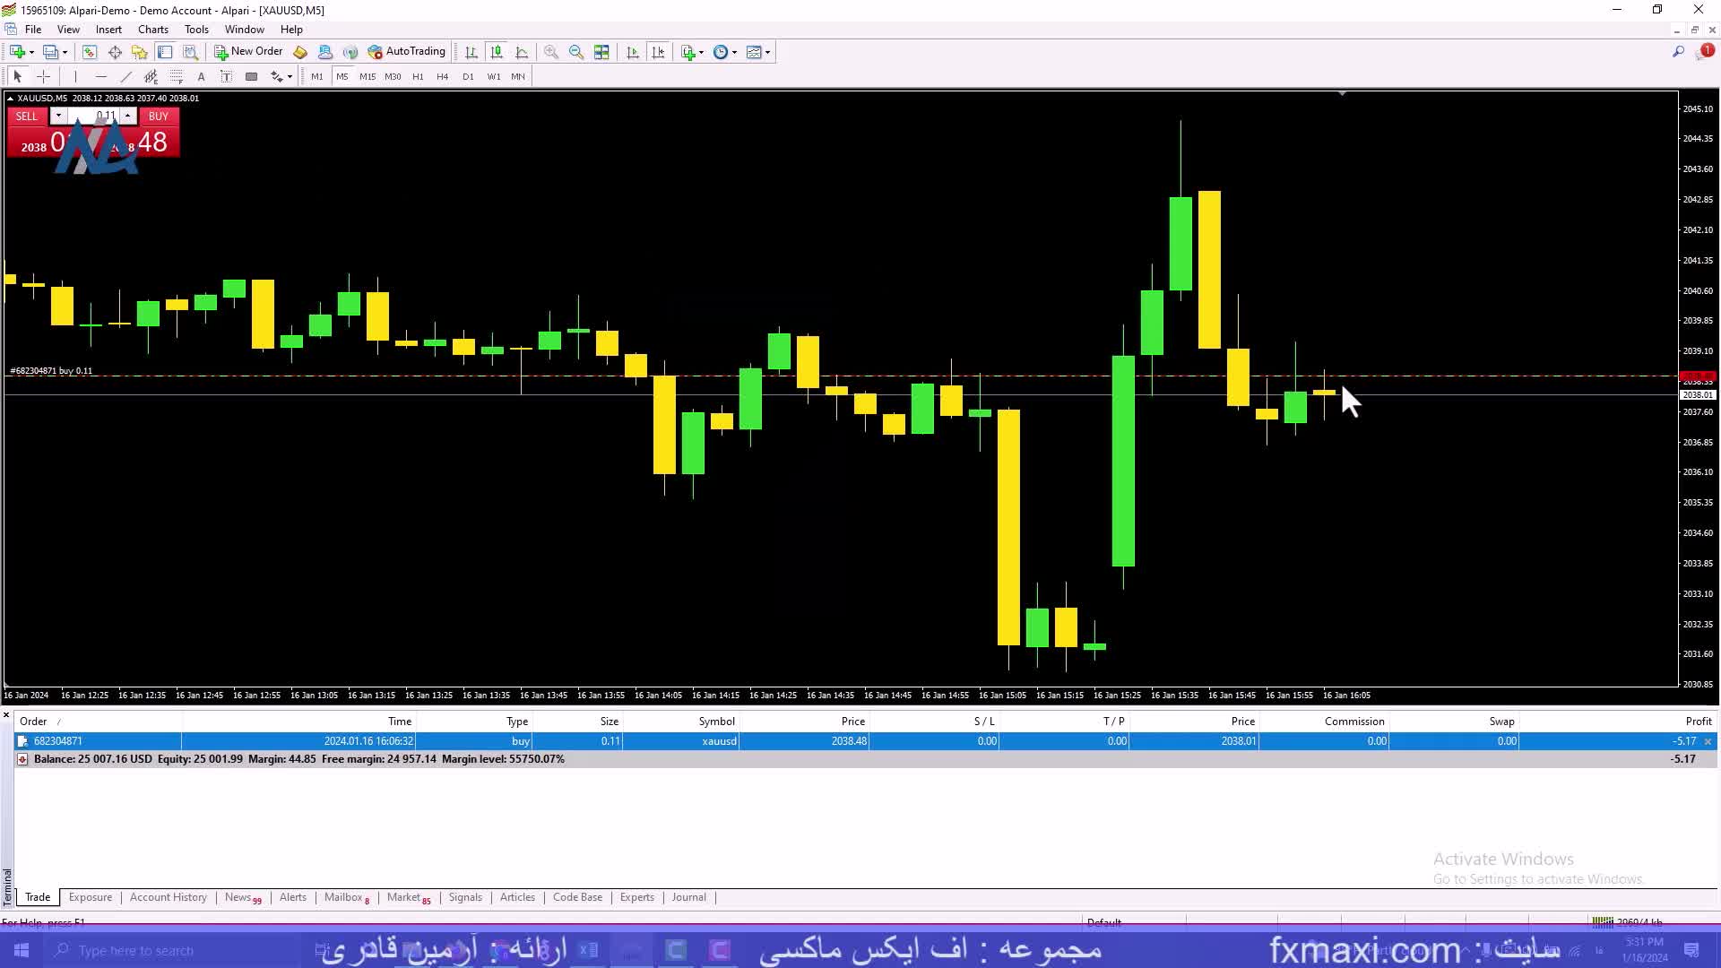Click the Zoom In chart icon

[551, 52]
